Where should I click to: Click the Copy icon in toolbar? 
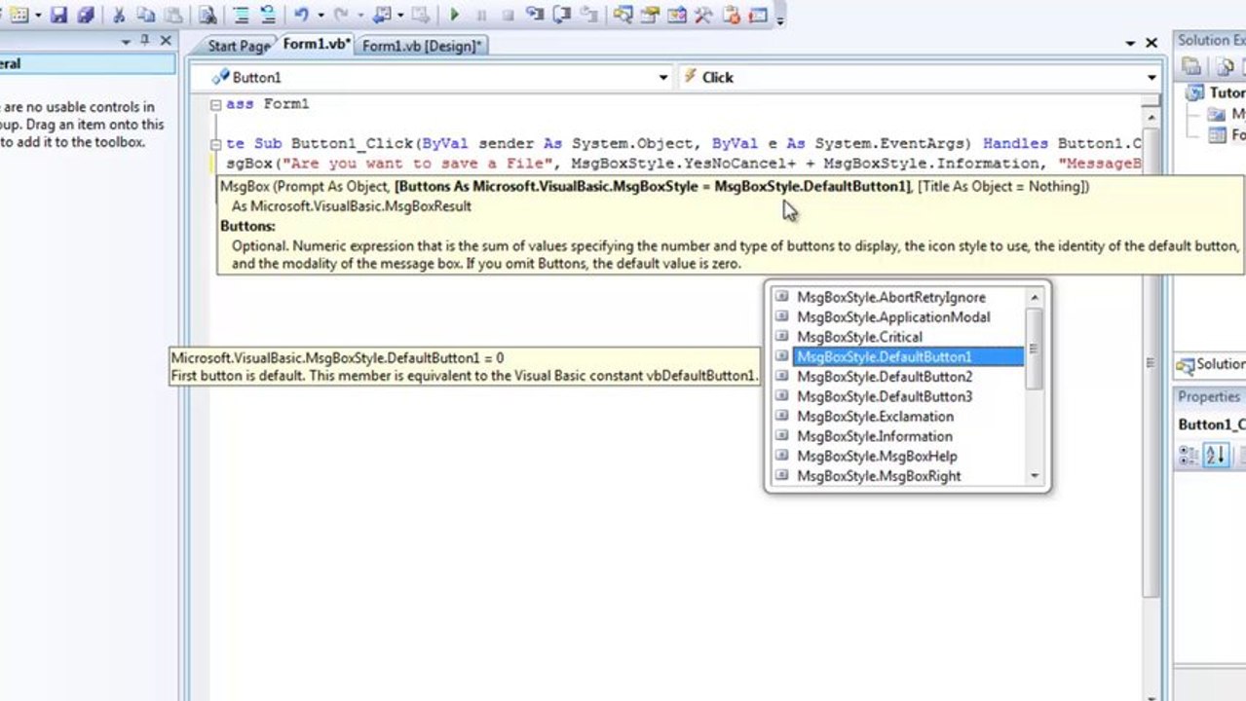tap(146, 15)
